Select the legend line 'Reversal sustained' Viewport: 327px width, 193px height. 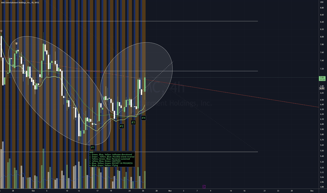110,159
